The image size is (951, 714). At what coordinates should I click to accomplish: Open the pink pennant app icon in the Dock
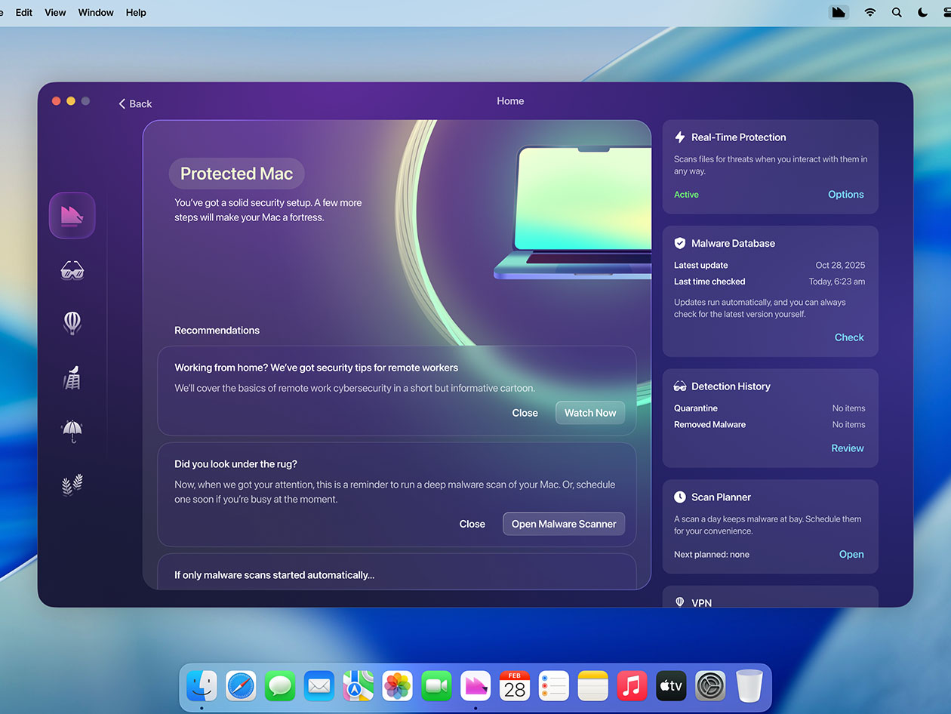pyautogui.click(x=475, y=685)
